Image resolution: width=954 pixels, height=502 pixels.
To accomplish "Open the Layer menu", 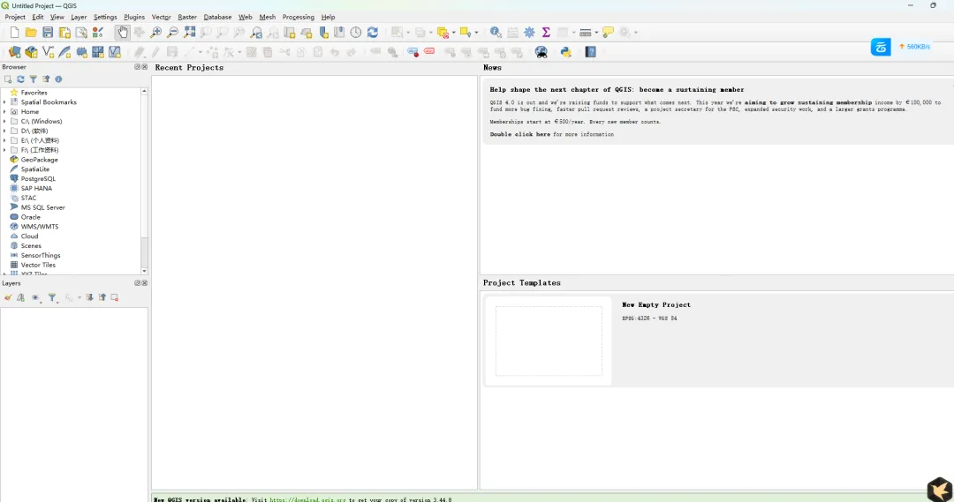I will click(79, 17).
